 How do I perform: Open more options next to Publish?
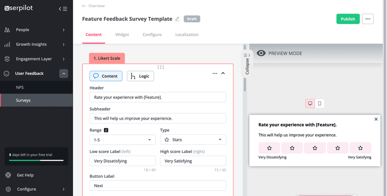pyautogui.click(x=368, y=19)
